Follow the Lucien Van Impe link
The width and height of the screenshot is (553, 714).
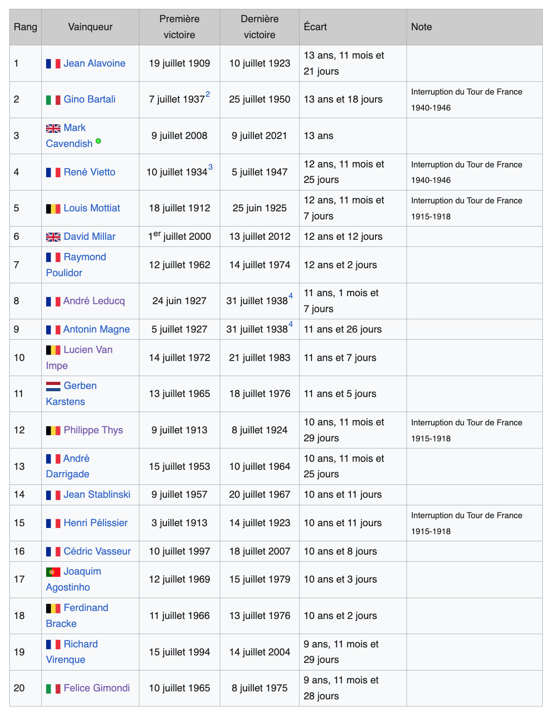click(x=88, y=350)
